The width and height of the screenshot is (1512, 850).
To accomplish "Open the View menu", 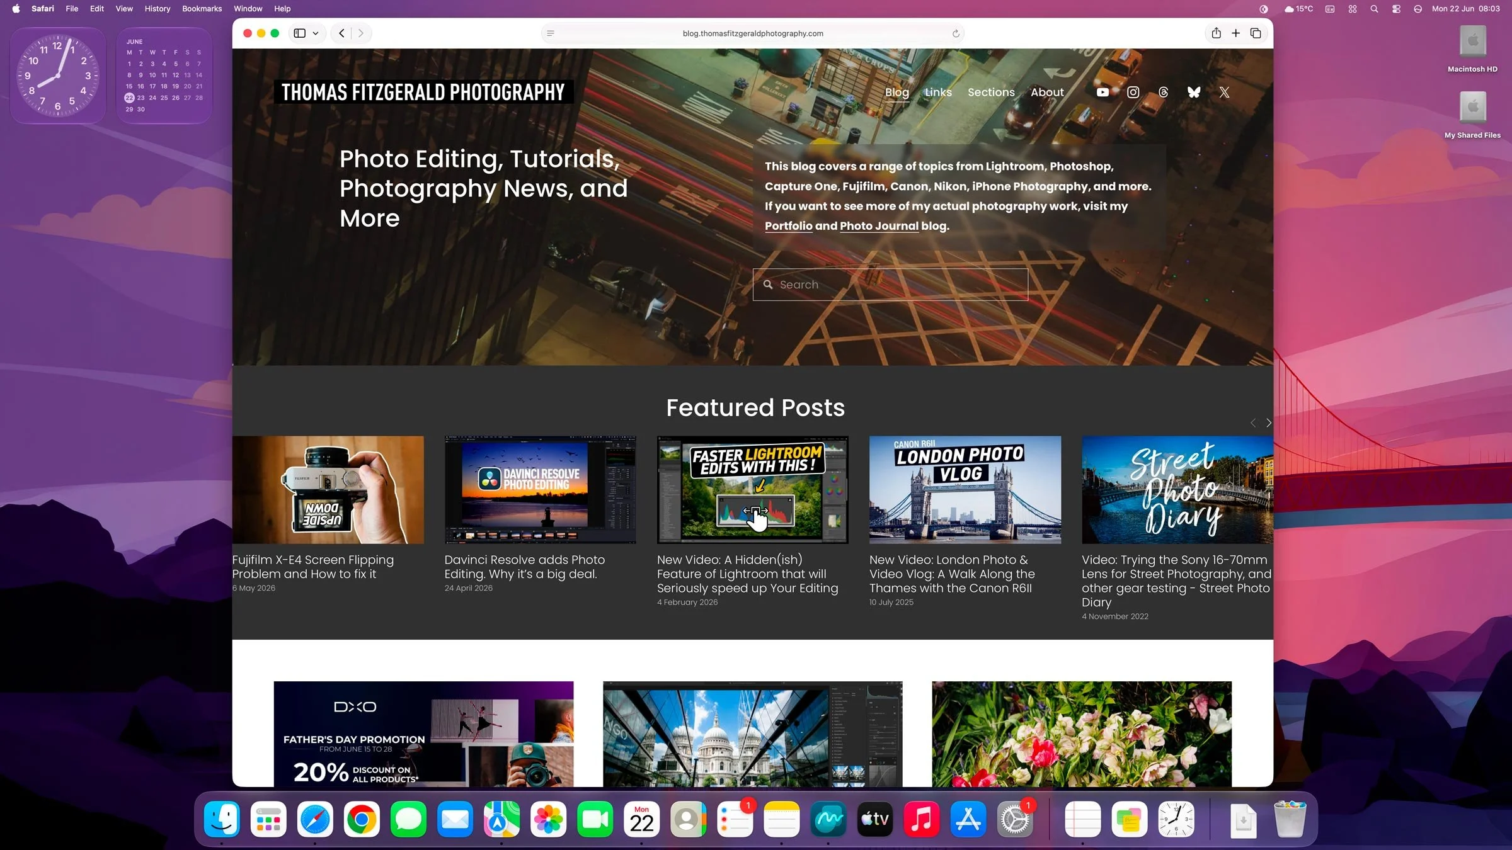I will [x=124, y=9].
